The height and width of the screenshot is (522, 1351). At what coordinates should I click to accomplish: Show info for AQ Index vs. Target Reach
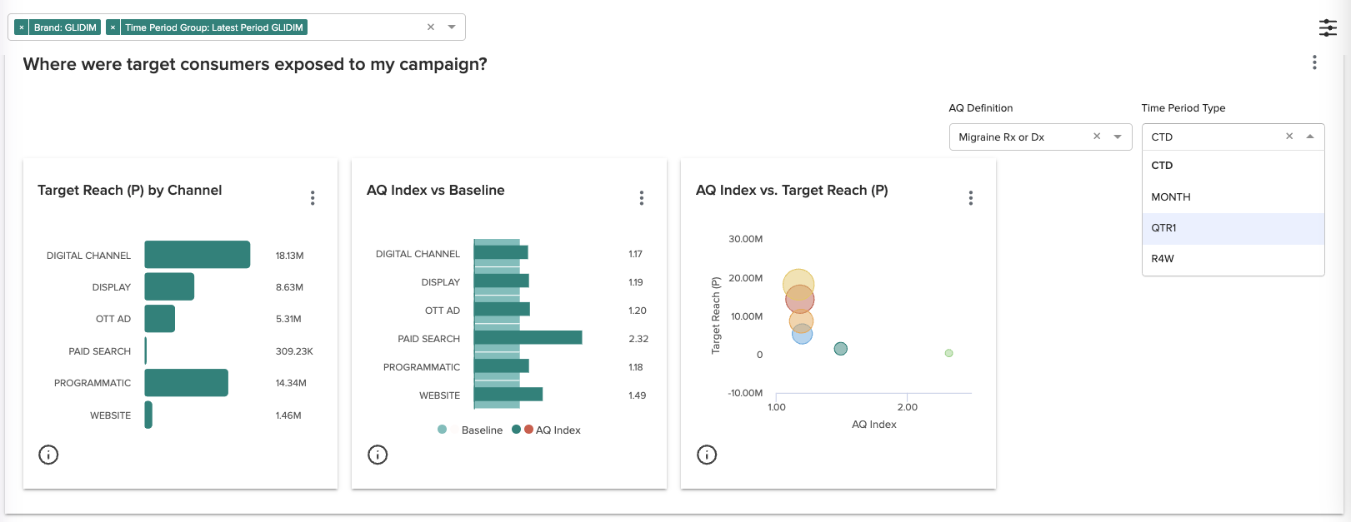click(707, 455)
